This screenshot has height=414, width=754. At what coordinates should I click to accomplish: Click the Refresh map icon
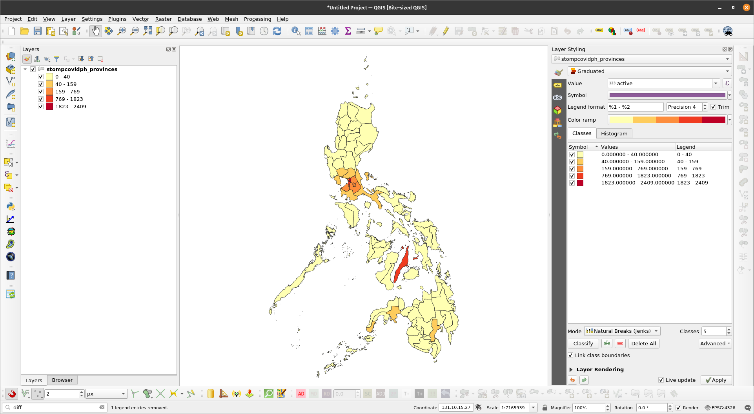point(277,31)
